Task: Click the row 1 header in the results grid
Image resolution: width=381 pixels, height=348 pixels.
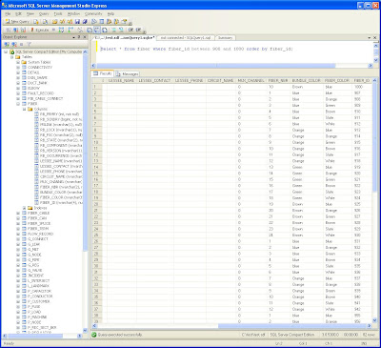Action: (96, 87)
